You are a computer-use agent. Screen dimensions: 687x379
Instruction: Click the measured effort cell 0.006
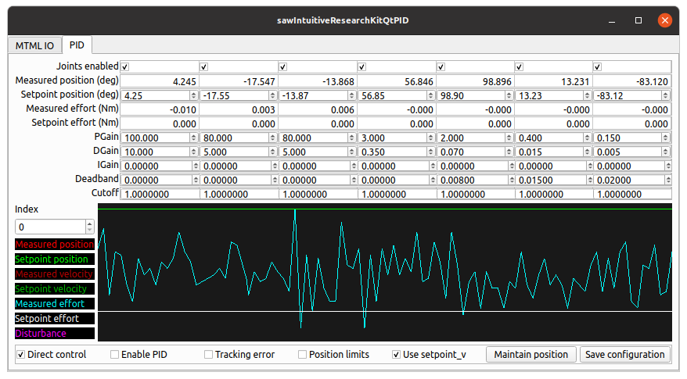(x=318, y=109)
